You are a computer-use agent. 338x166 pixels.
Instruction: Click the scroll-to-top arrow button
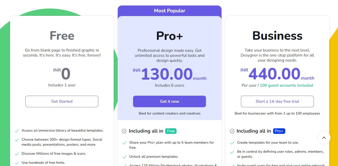(324, 138)
